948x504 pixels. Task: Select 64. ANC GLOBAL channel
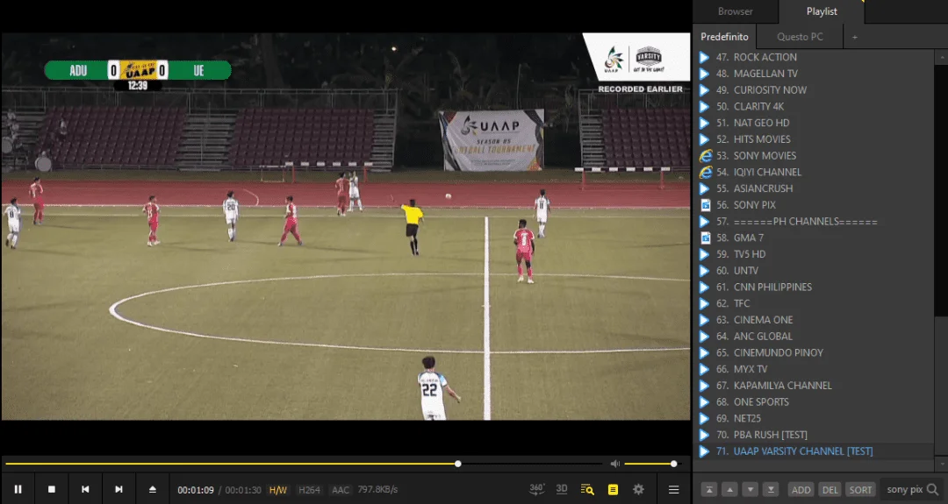tap(813, 337)
